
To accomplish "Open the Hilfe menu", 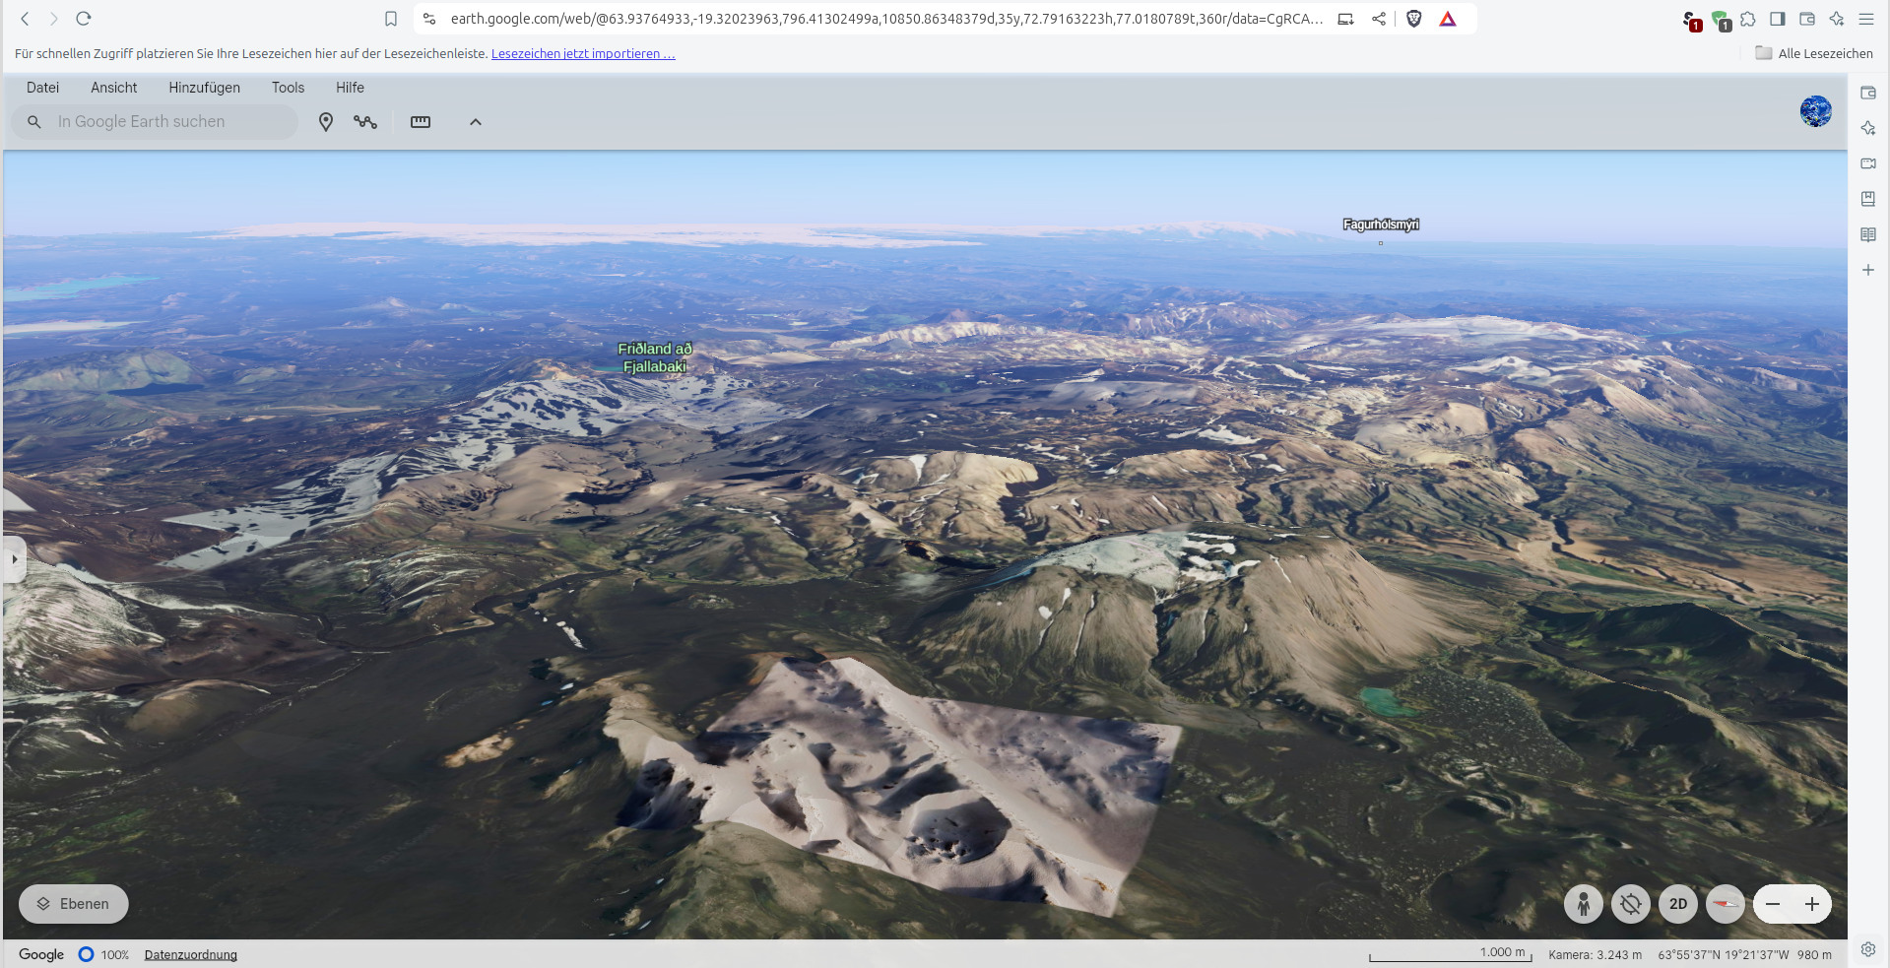I will (x=350, y=88).
